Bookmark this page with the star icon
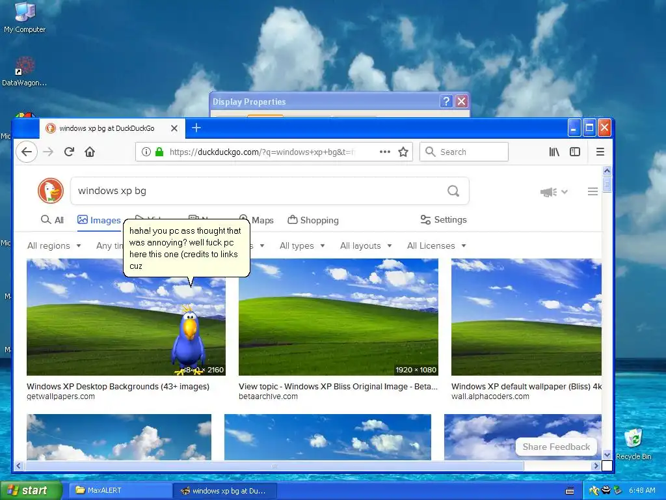Screen dimensions: 666x500 [403, 152]
